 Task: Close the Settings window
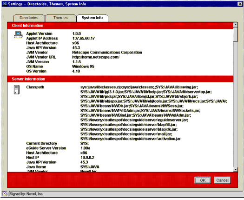[x=240, y=4]
